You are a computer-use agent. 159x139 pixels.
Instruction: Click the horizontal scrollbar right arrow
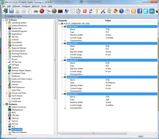156,133
